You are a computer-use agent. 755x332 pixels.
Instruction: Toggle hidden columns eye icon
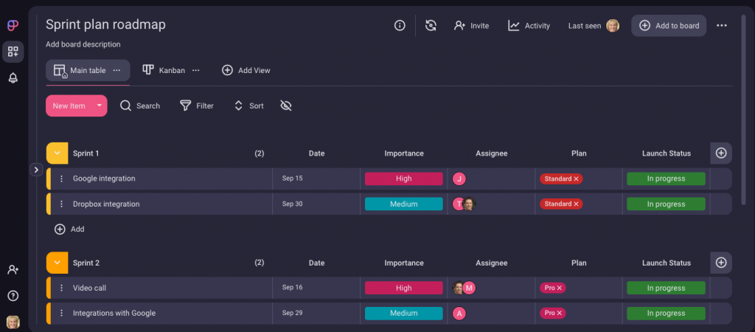tap(286, 106)
